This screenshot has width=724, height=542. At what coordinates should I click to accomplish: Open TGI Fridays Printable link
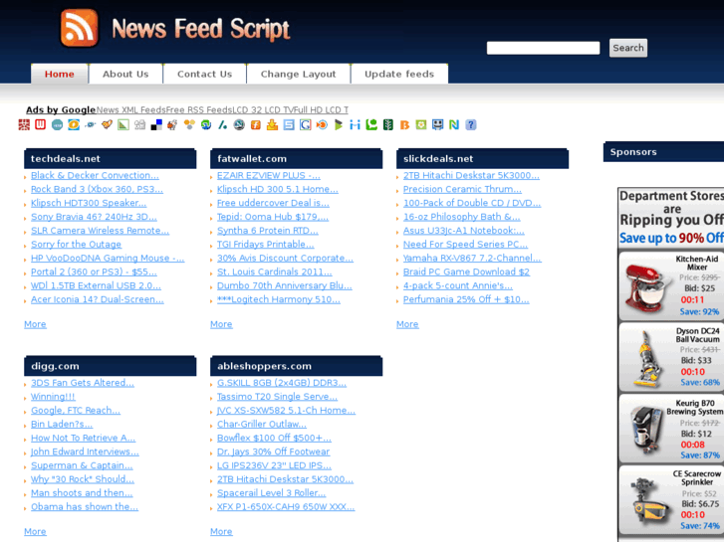pos(266,245)
